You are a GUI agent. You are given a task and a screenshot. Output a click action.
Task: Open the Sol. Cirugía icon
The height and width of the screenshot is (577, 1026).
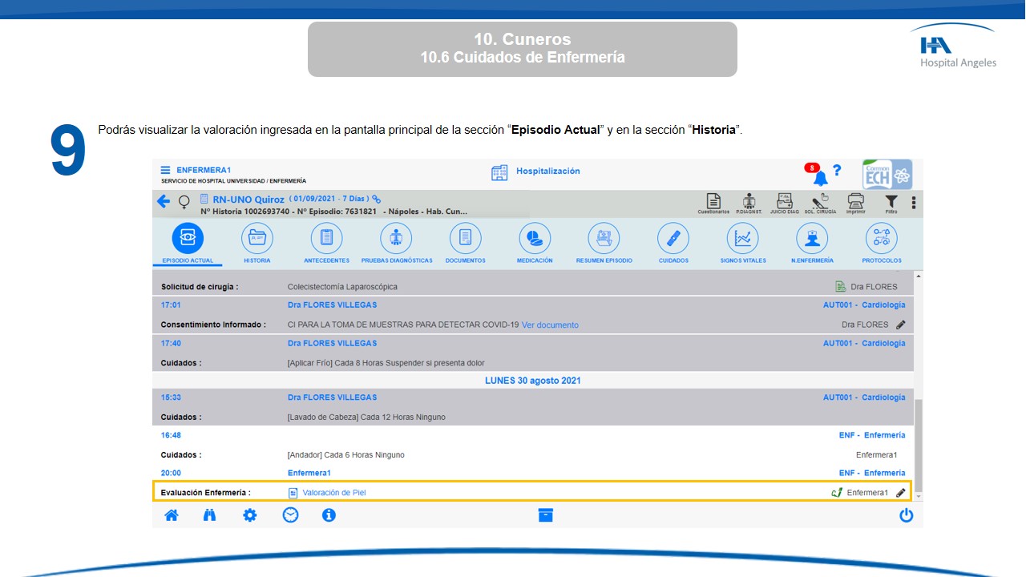(820, 204)
